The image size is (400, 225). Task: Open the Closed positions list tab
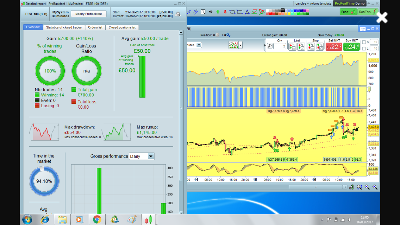coord(122,27)
